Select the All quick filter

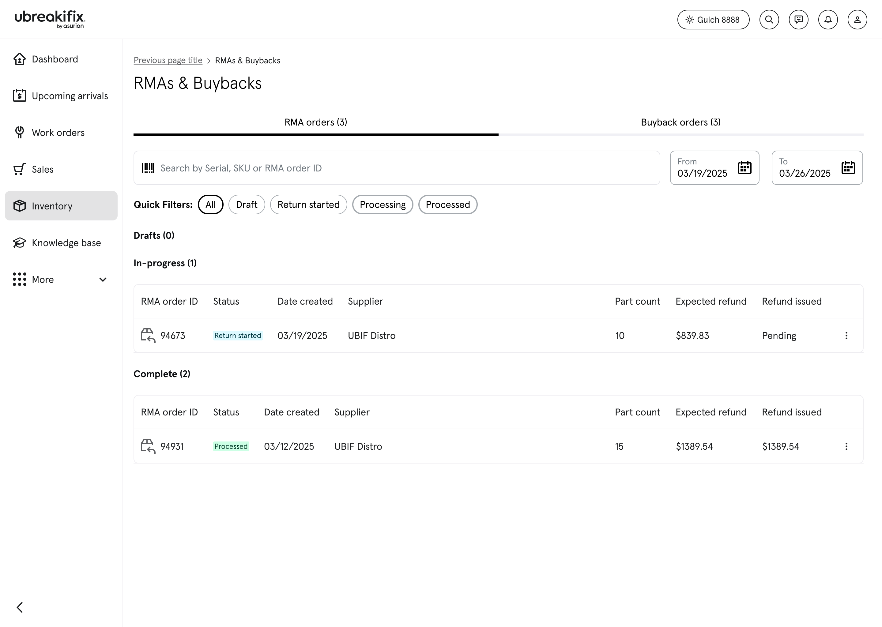pos(210,205)
